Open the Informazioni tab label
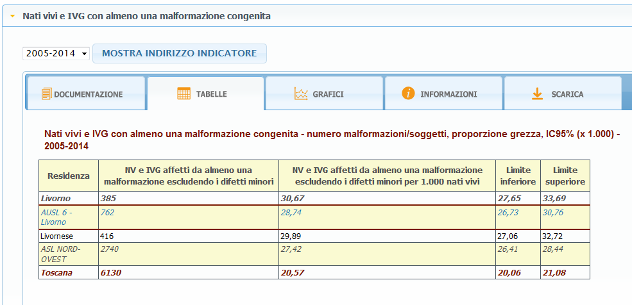Screen dimensions: 632x305 [x=448, y=94]
